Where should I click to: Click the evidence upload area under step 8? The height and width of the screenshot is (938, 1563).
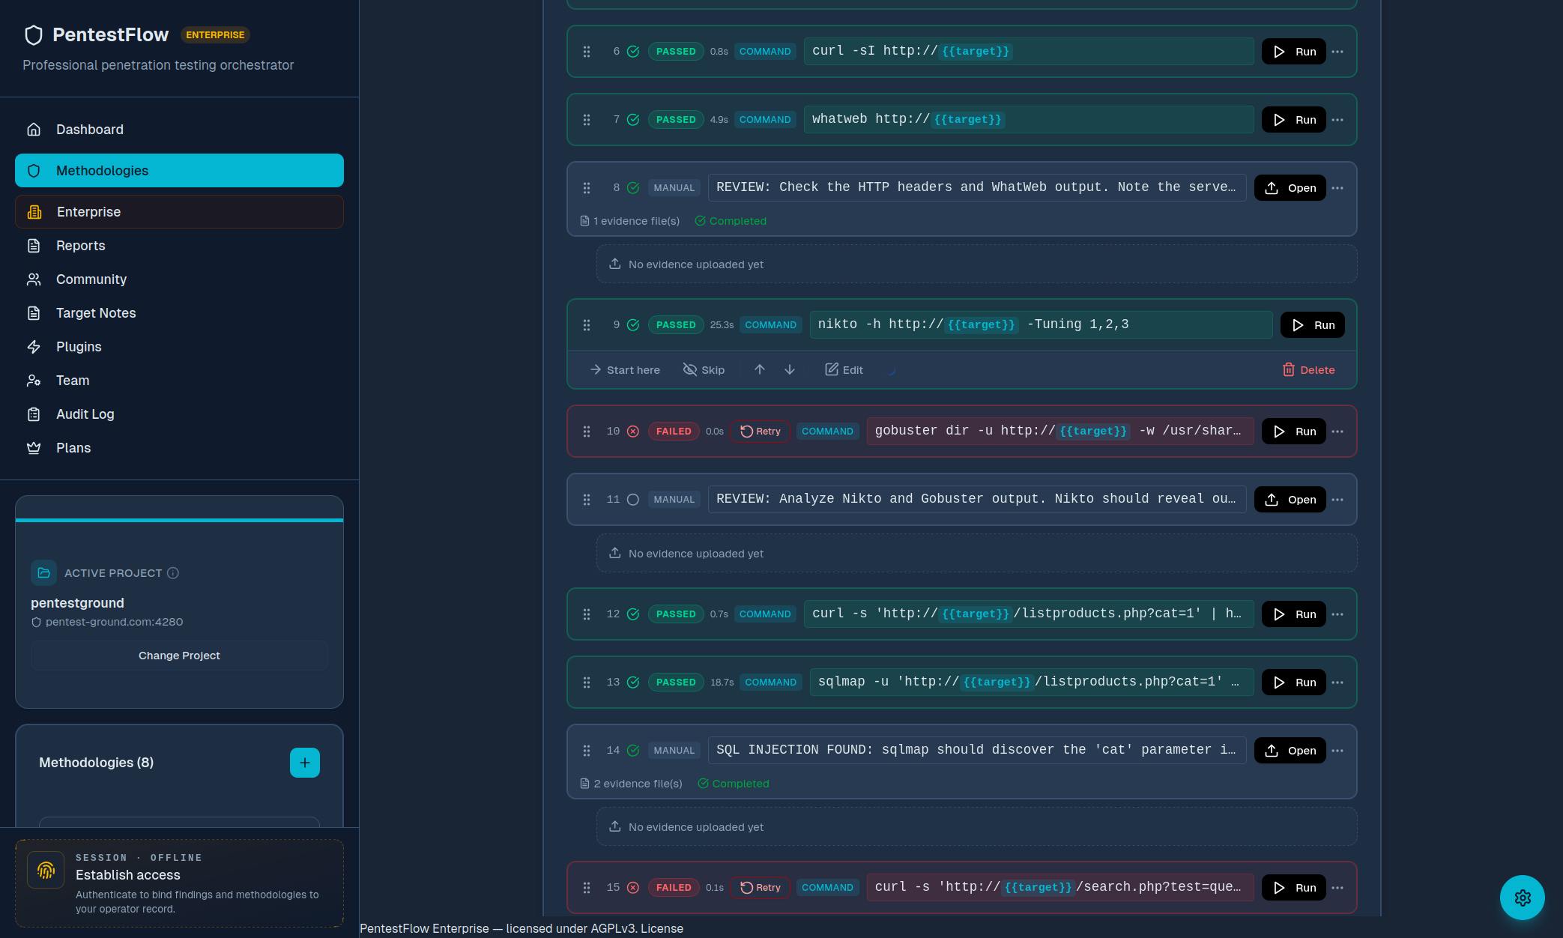click(x=976, y=264)
